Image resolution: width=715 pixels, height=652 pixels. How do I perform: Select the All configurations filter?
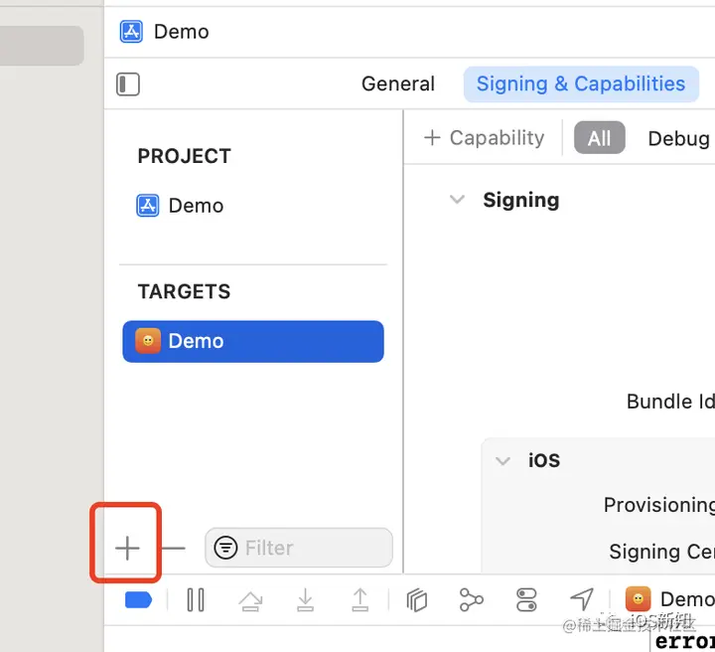pos(599,138)
